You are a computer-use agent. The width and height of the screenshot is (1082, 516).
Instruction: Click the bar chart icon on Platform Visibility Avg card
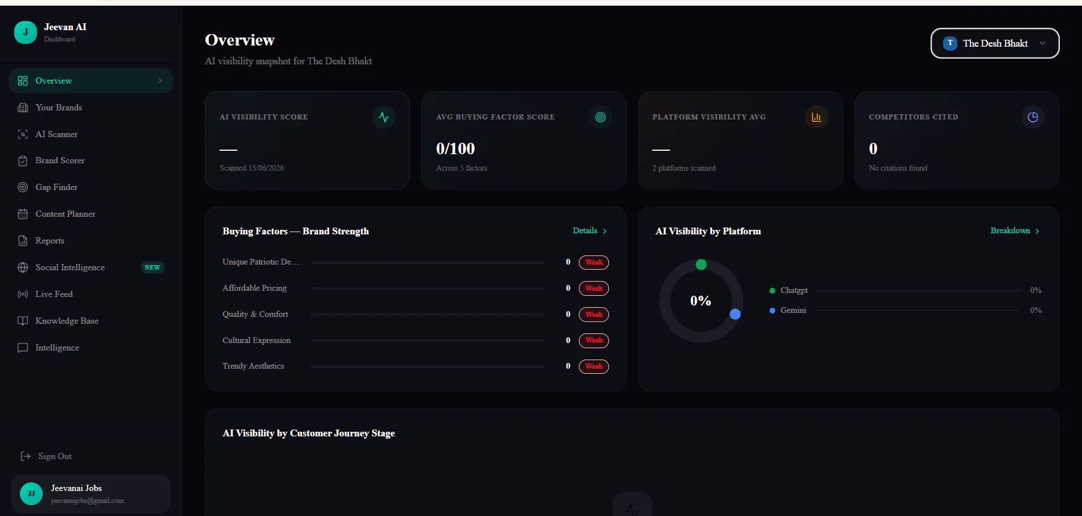pos(816,117)
